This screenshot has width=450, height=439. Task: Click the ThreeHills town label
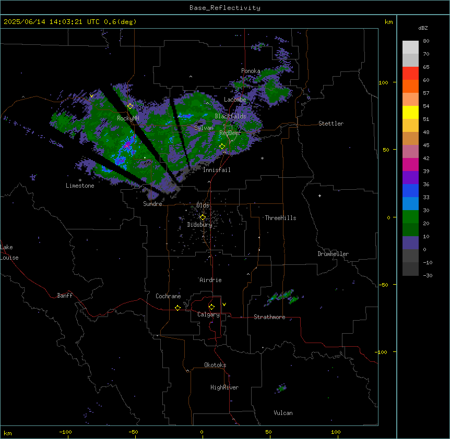(280, 218)
